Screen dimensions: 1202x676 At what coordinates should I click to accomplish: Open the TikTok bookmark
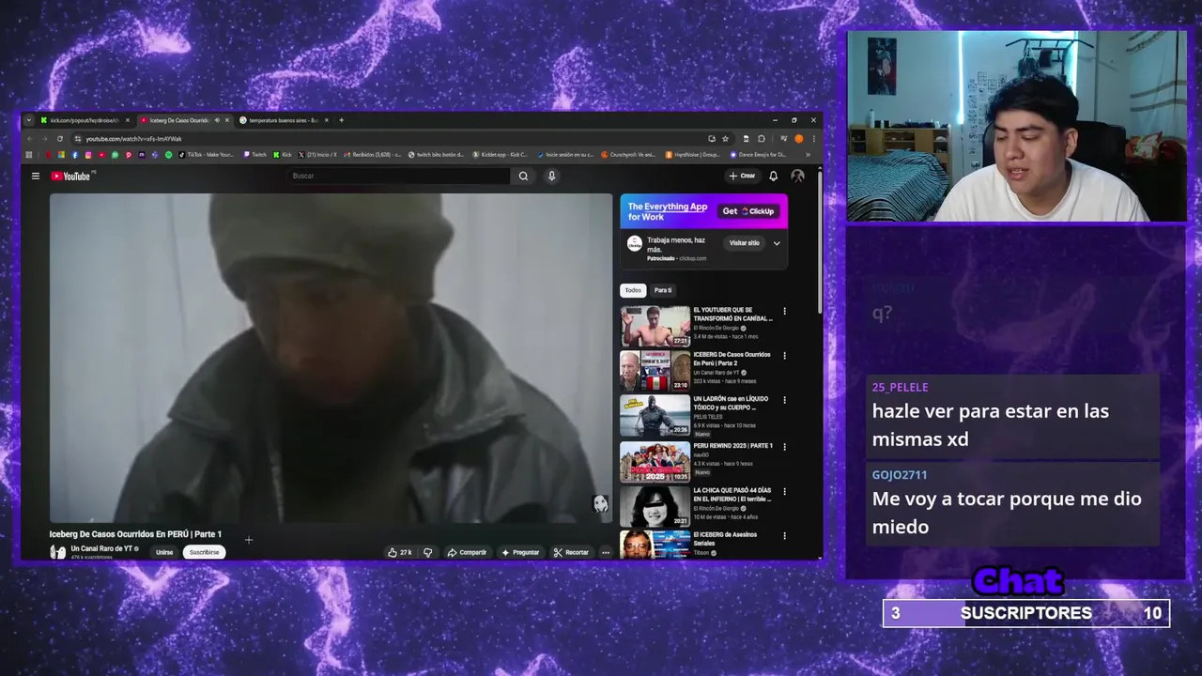coord(206,155)
